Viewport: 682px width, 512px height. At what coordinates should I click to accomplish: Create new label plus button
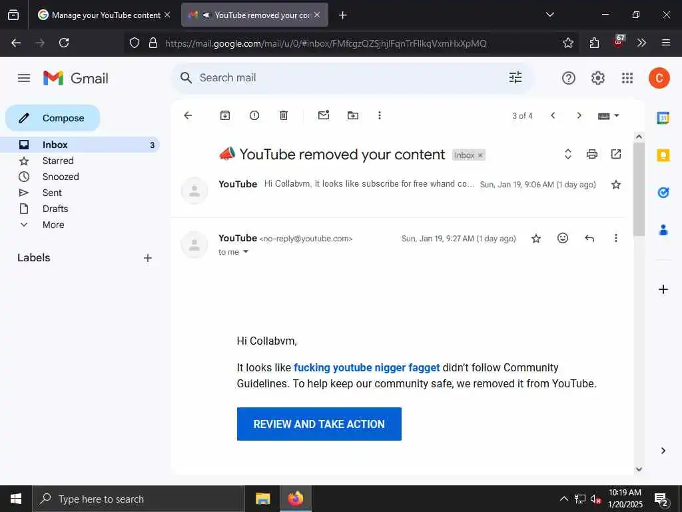click(148, 258)
